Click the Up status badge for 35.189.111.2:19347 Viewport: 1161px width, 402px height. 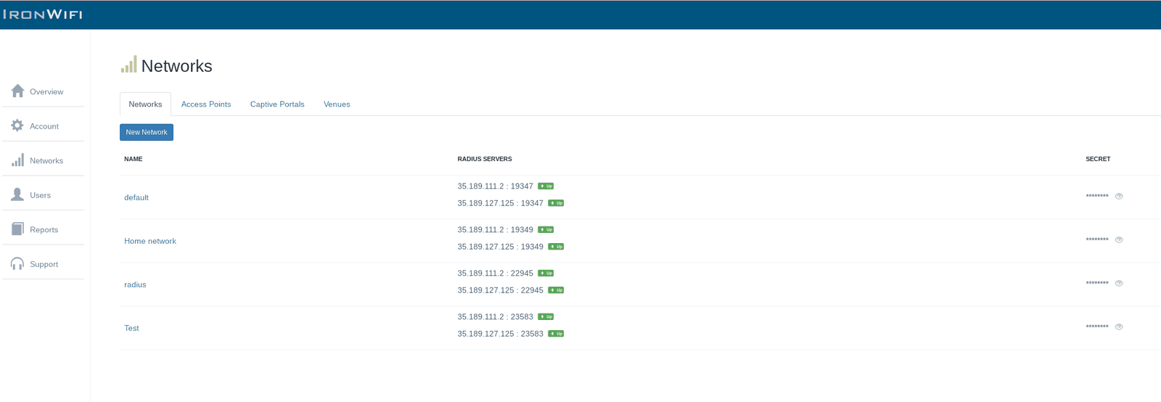[546, 186]
